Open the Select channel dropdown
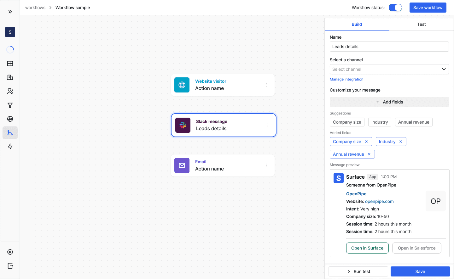 coord(389,69)
